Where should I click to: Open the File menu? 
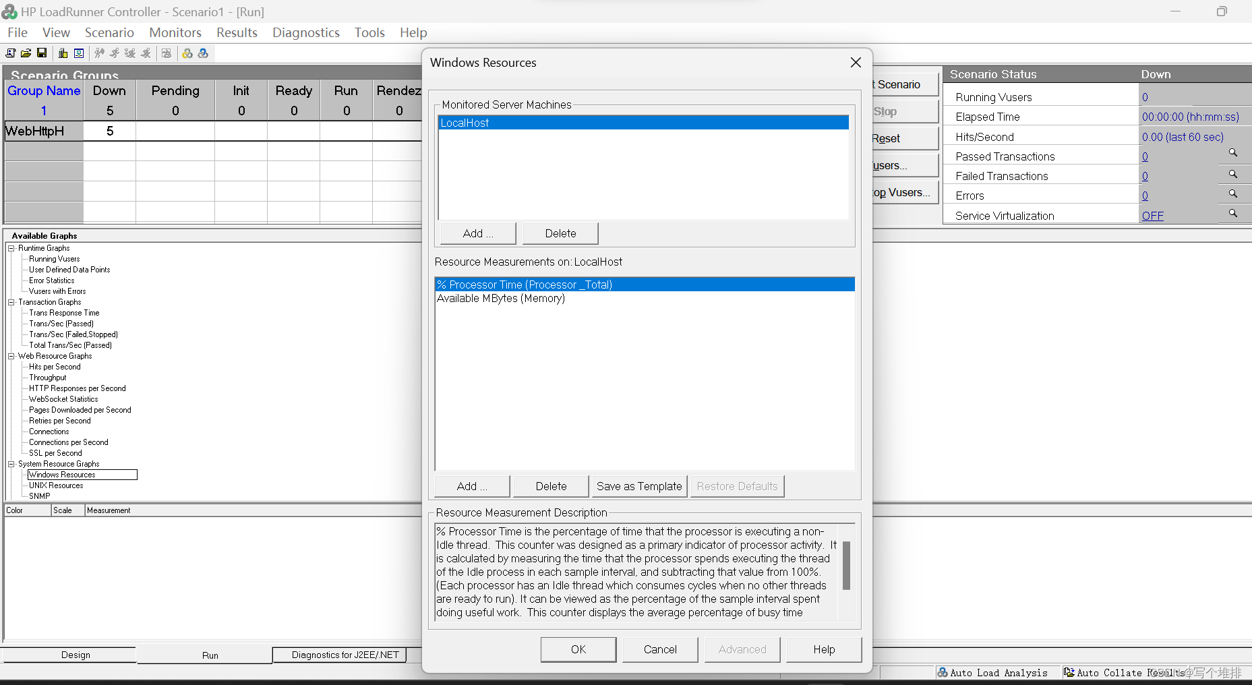[18, 32]
